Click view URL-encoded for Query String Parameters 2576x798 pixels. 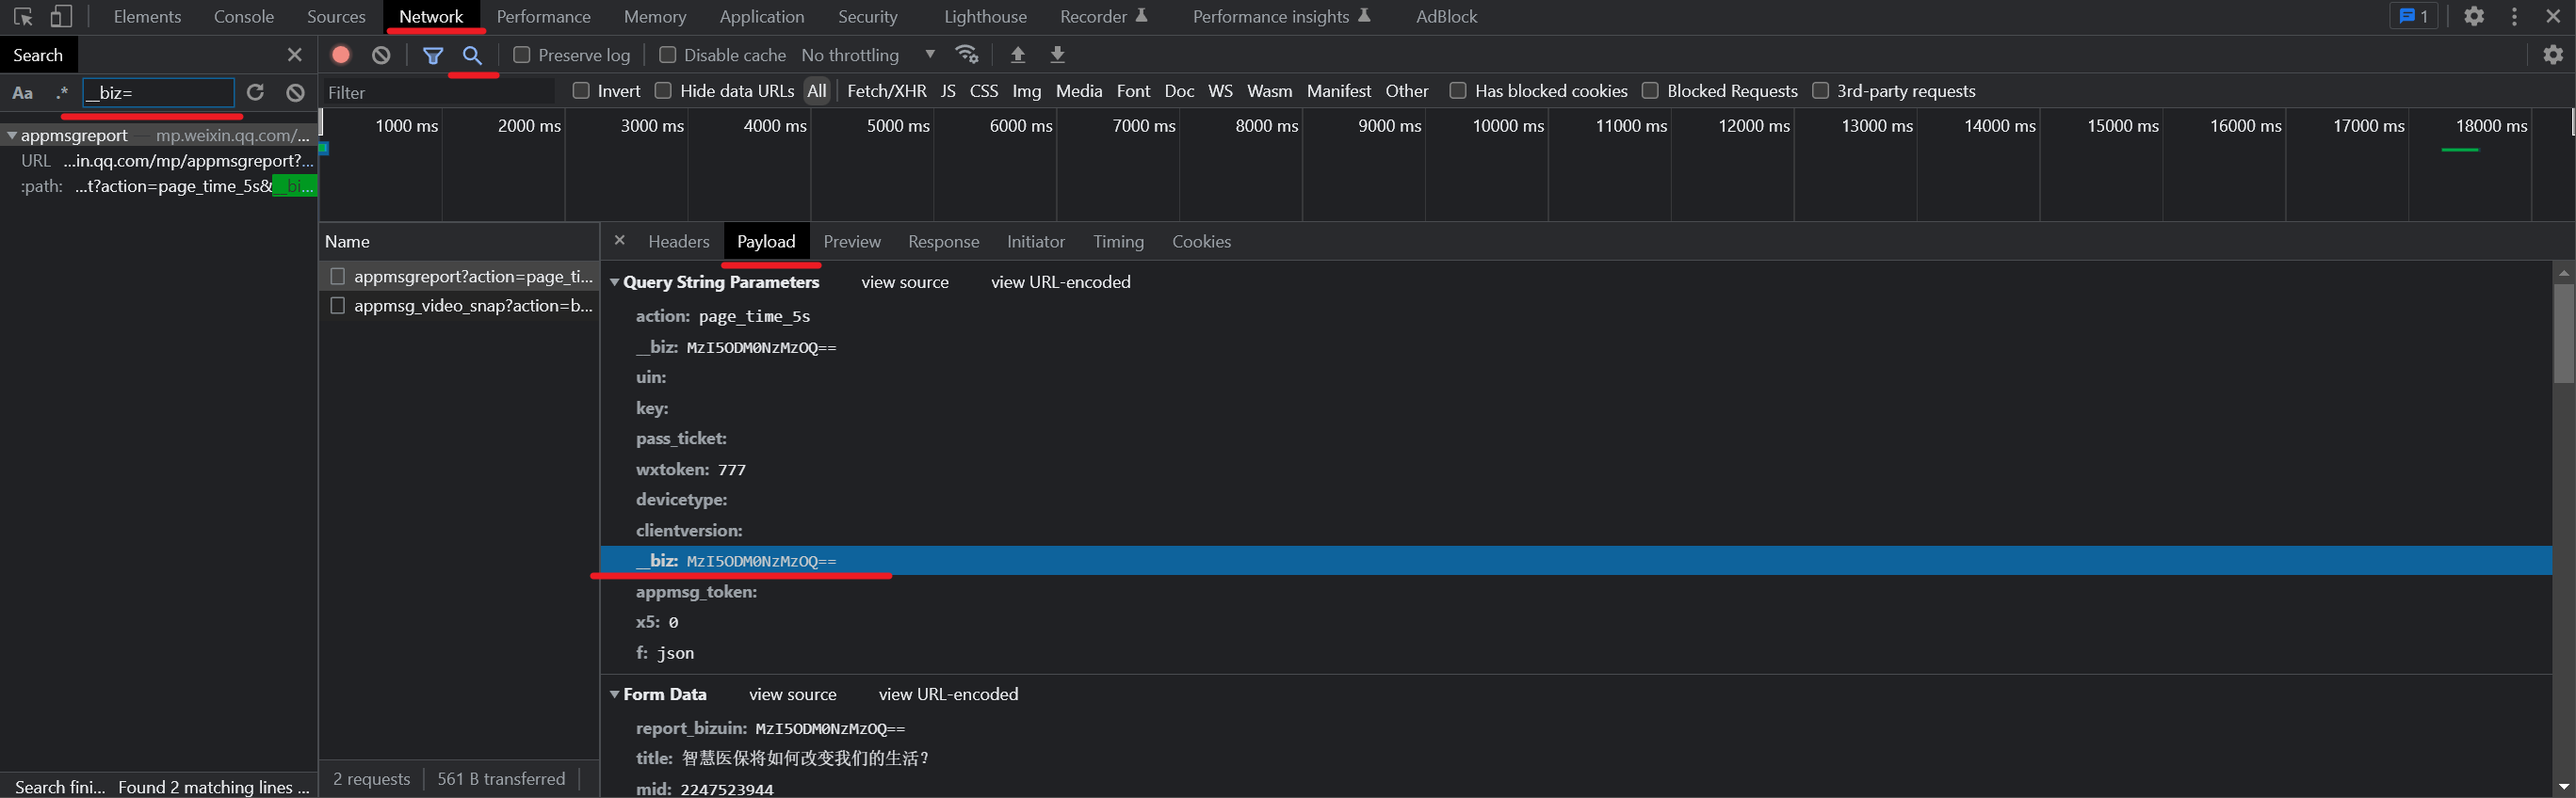pyautogui.click(x=1060, y=282)
